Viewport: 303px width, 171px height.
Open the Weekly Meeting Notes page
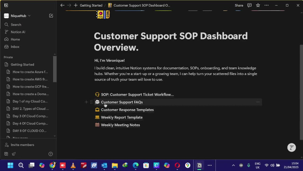pos(120,125)
